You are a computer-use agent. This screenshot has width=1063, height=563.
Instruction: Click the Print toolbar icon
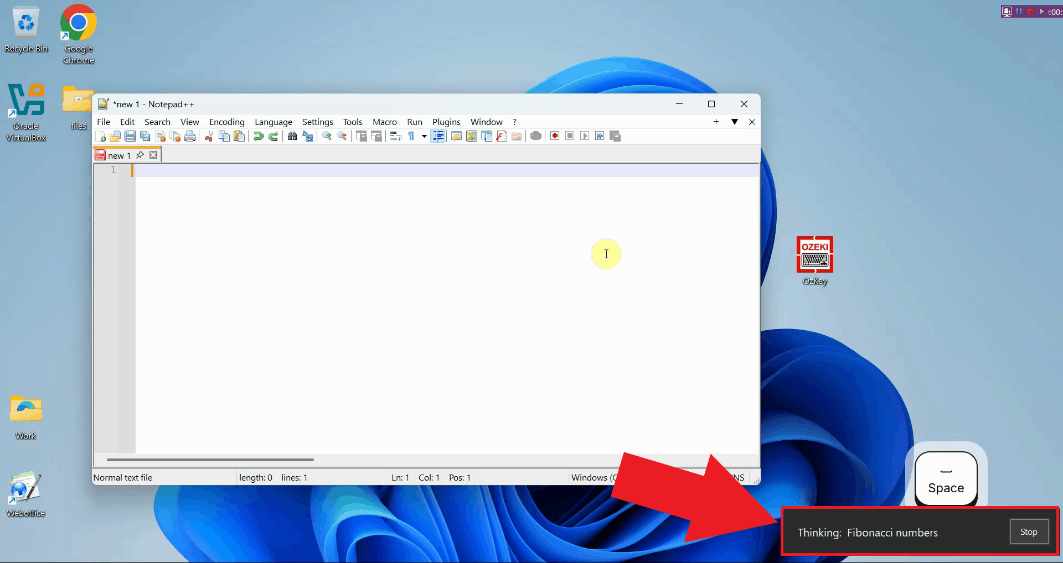pos(190,137)
